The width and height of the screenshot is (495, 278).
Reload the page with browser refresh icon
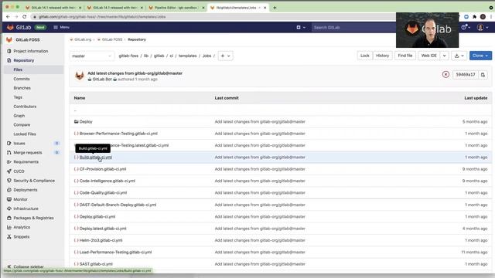(x=24, y=17)
